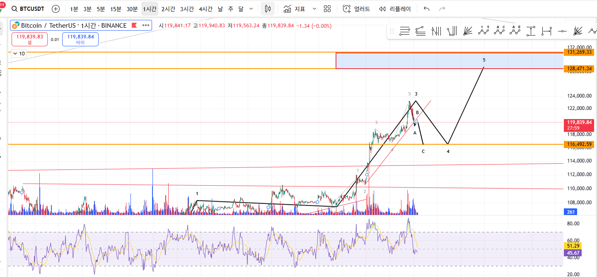This screenshot has width=597, height=277.
Task: Select the Elliott A-E triangle wave tool
Action: pos(515,31)
